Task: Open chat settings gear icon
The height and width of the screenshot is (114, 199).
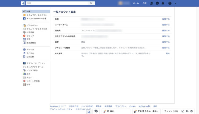Action: coord(192,111)
